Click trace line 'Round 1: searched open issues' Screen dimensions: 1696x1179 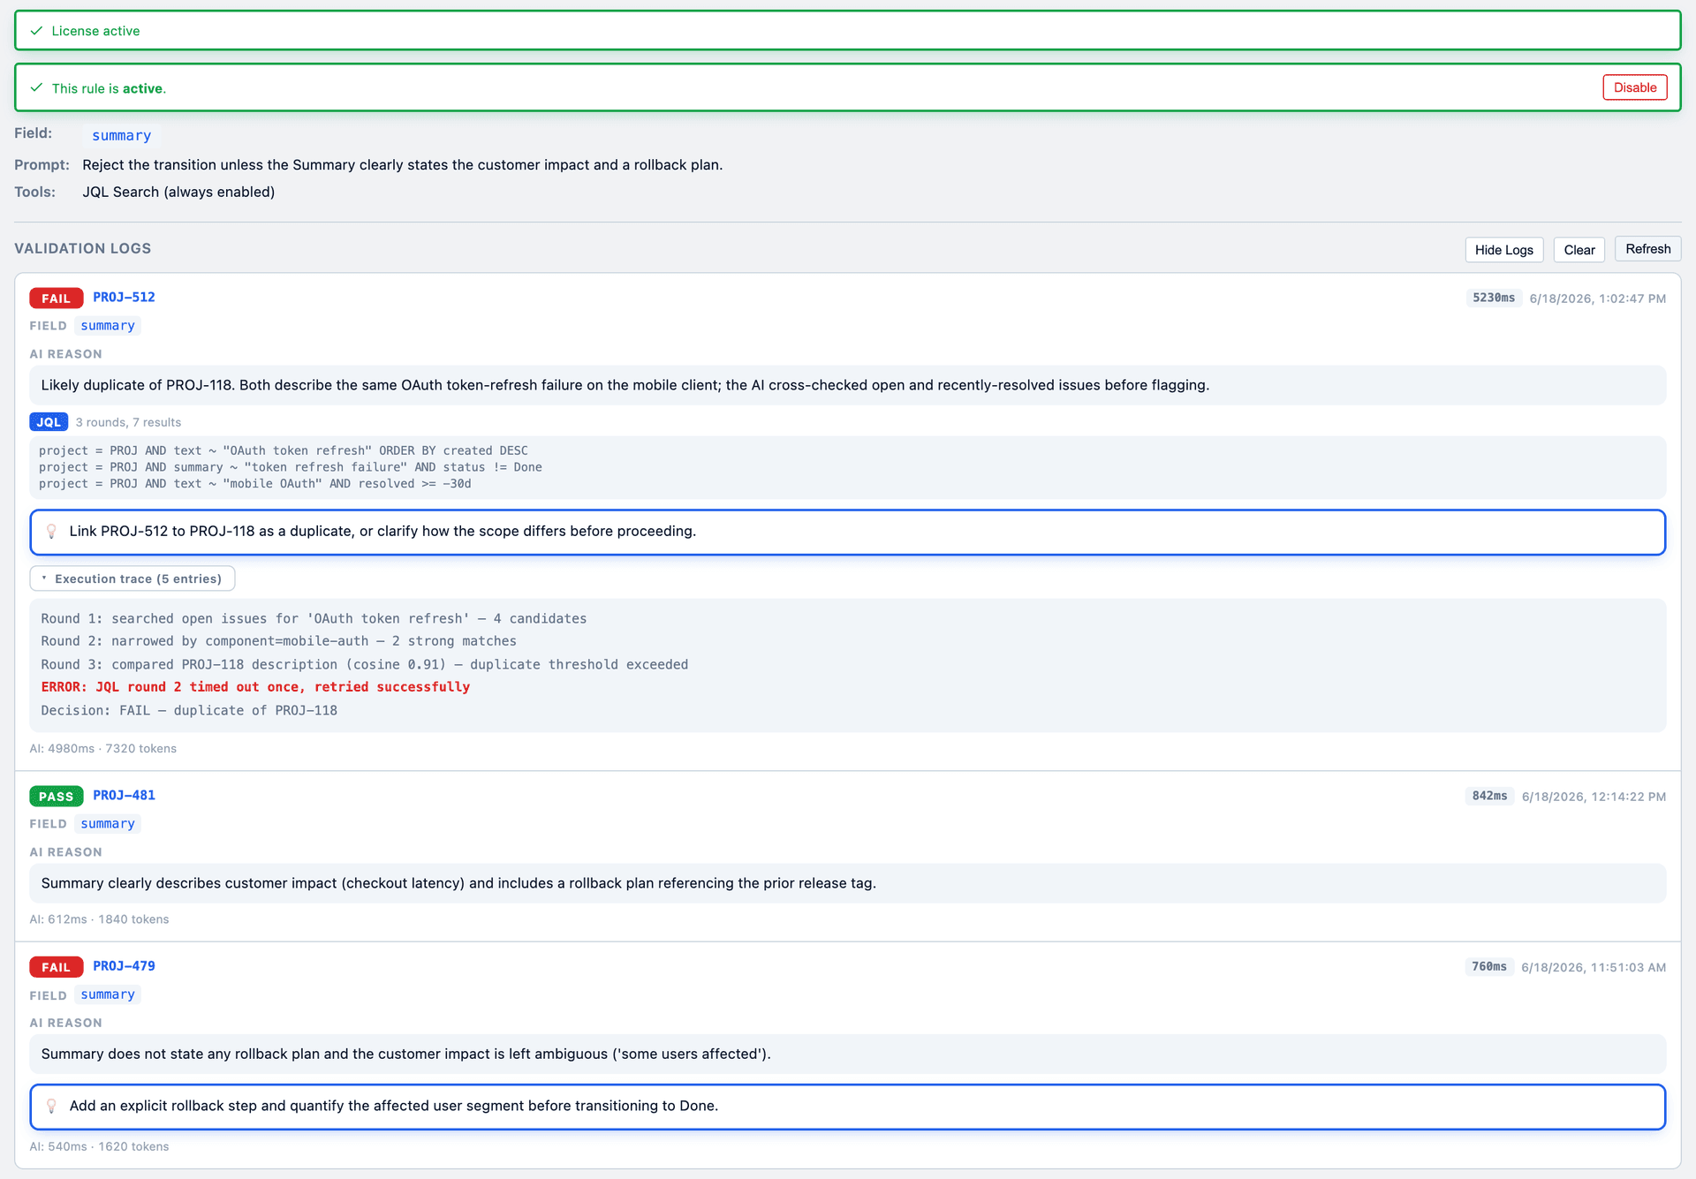tap(314, 618)
